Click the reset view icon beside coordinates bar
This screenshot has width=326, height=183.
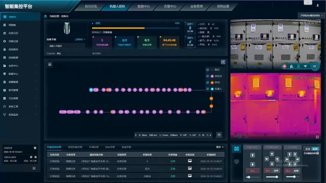click(219, 135)
